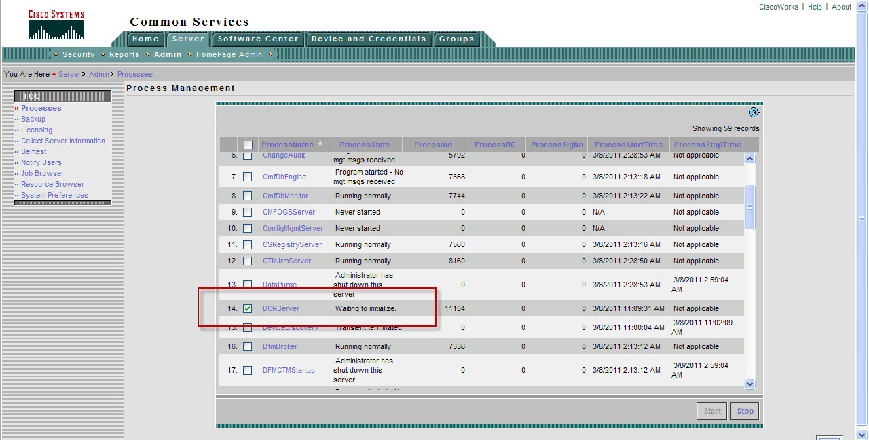Mark the CTMJrmServer checkbox
The image size is (869, 440).
click(247, 261)
